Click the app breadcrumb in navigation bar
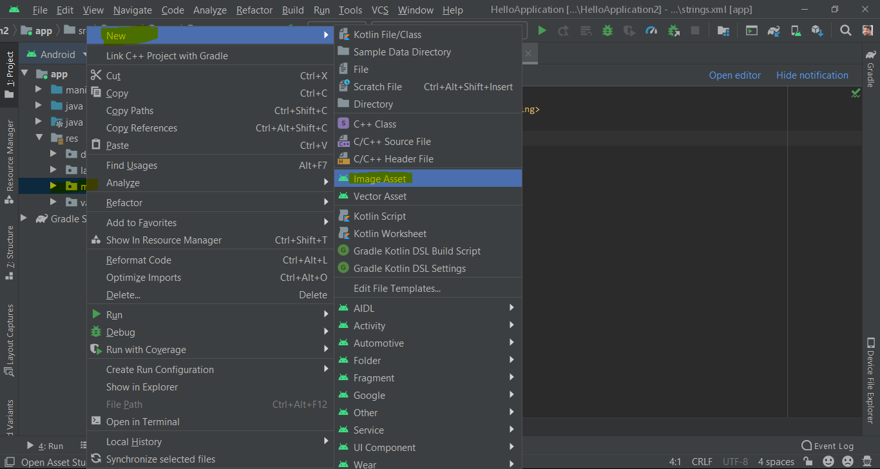The image size is (880, 469). click(37, 30)
